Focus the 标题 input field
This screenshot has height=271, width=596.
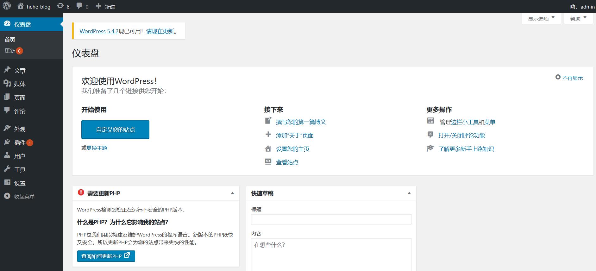(331, 219)
